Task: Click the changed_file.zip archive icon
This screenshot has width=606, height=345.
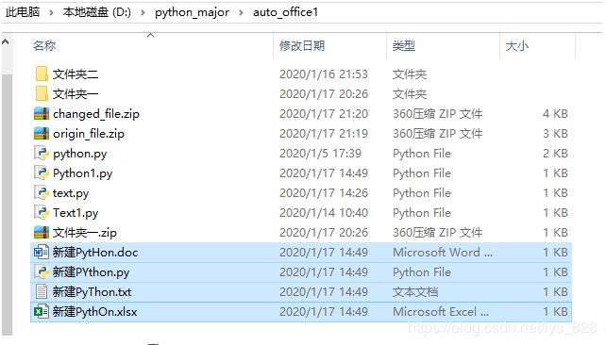Action: click(x=42, y=113)
